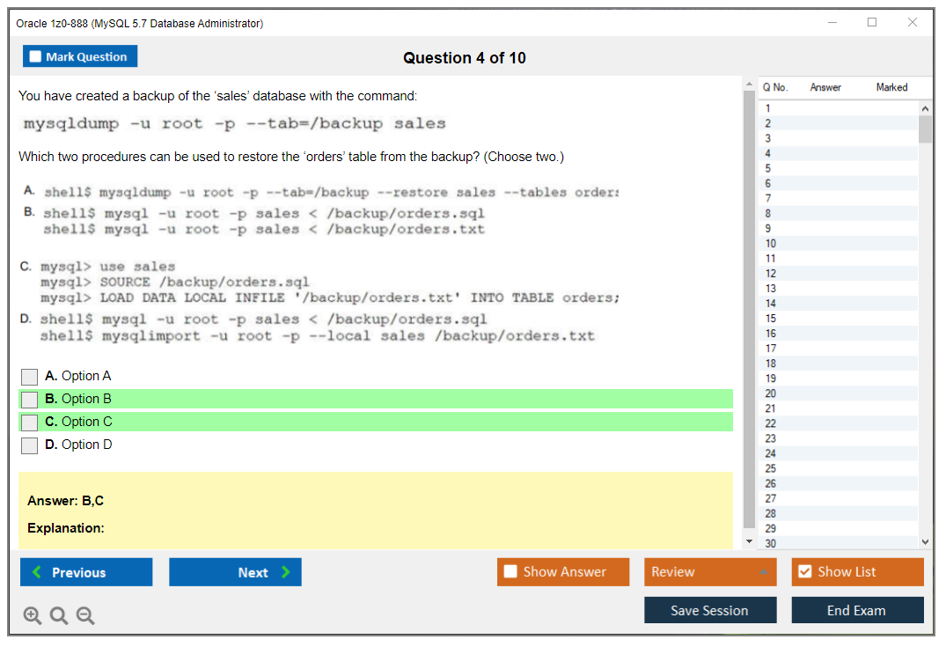The height and width of the screenshot is (647, 946).
Task: Enable the Show Answer checkbox
Action: [511, 572]
